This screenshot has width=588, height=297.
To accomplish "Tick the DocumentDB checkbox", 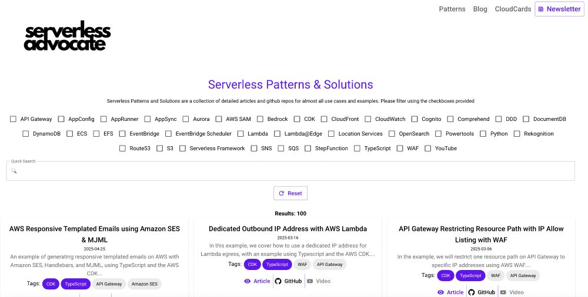I will click(526, 119).
